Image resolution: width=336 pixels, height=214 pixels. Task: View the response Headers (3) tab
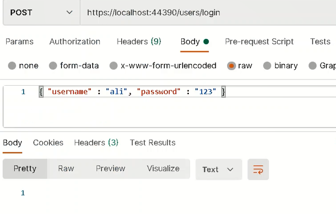[96, 143]
